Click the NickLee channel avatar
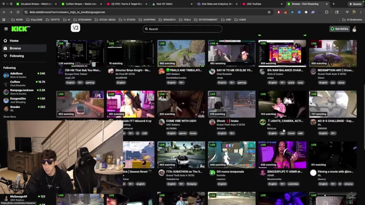 (x=263, y=122)
